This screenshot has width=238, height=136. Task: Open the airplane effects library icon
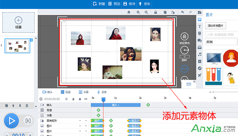[x=200, y=75]
